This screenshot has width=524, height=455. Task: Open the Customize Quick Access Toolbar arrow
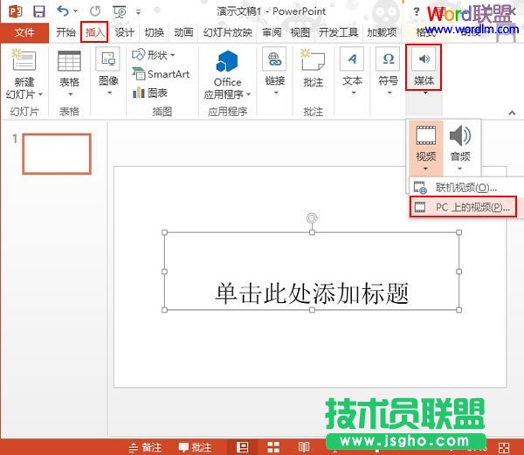pos(138,12)
